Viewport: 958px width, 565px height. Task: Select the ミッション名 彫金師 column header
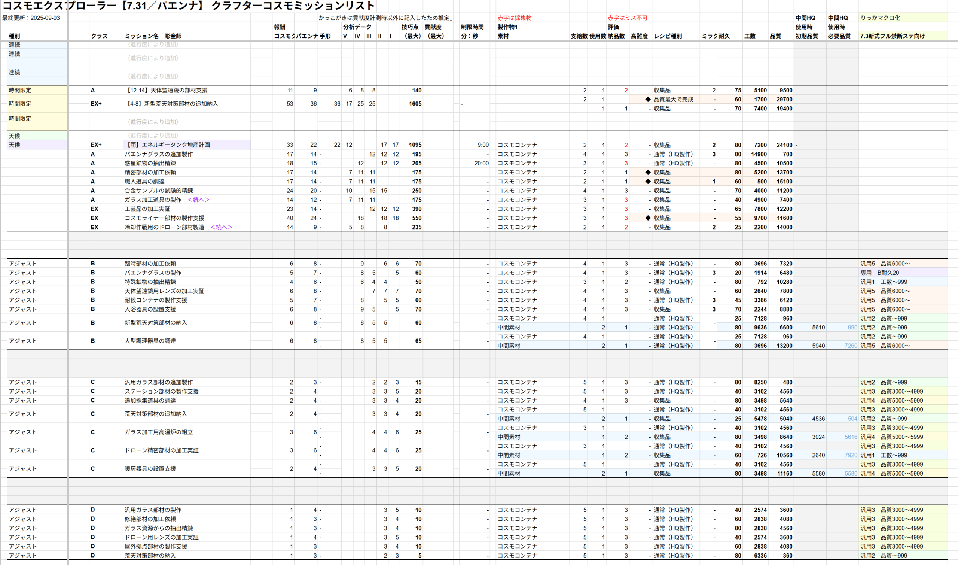pyautogui.click(x=153, y=36)
